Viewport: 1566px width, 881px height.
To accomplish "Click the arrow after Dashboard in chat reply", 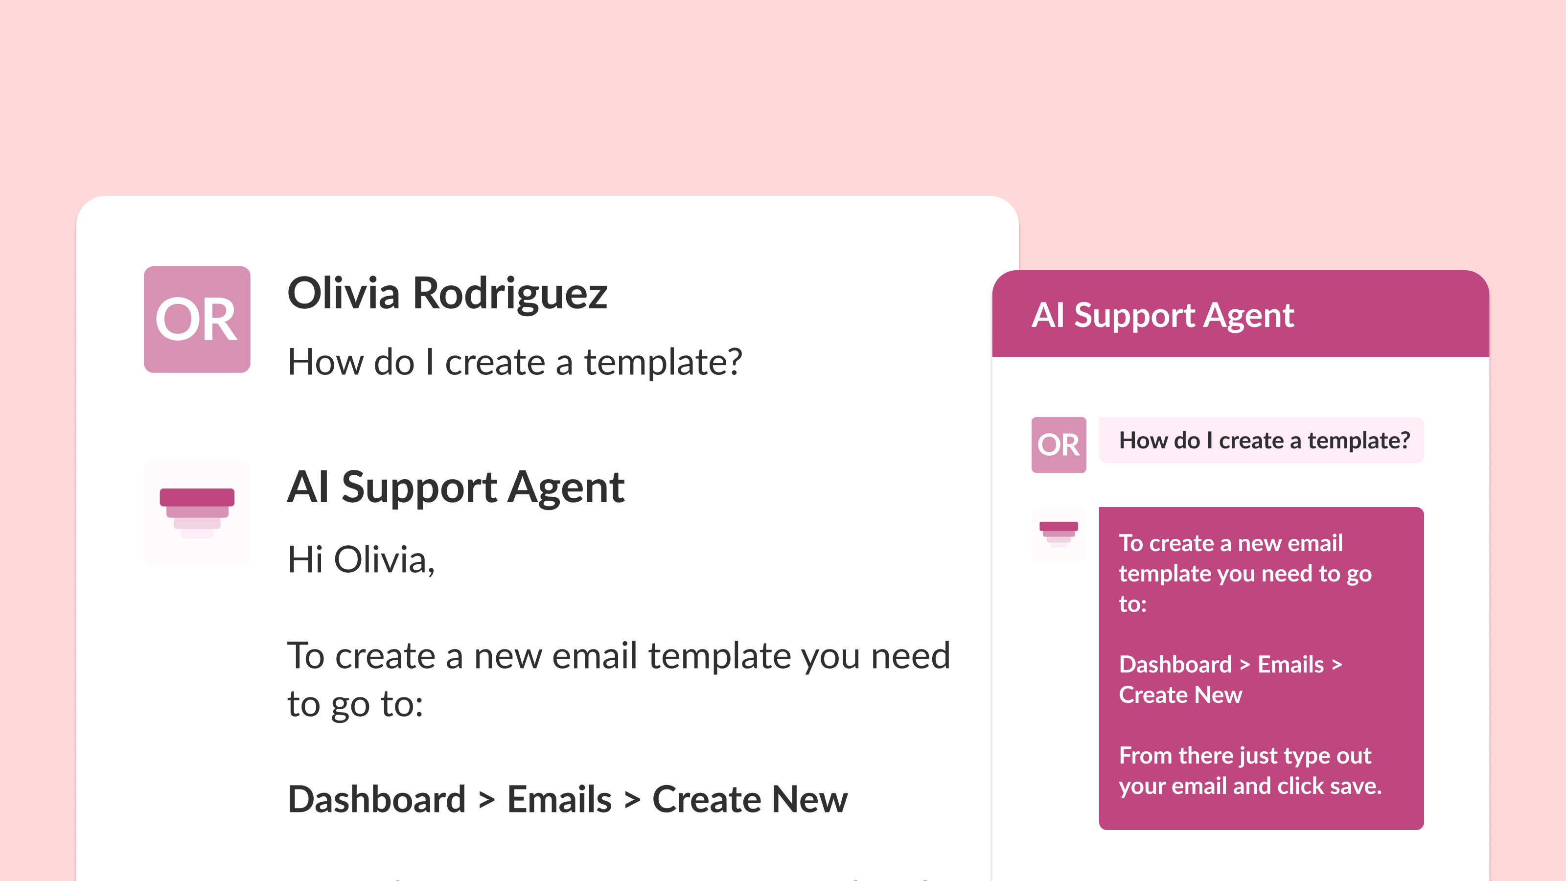I will click(1244, 665).
